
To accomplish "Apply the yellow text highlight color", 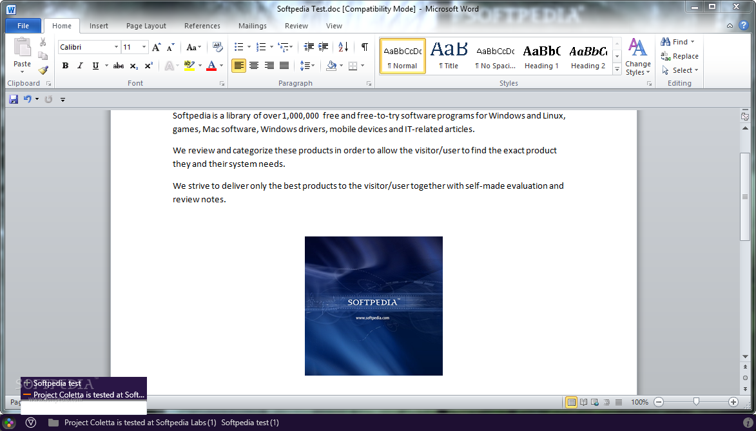I will [189, 66].
